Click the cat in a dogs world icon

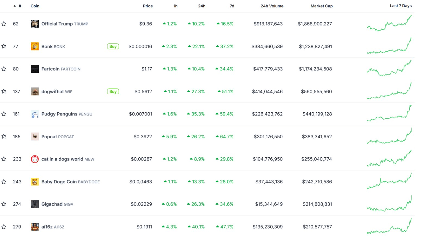pyautogui.click(x=35, y=159)
